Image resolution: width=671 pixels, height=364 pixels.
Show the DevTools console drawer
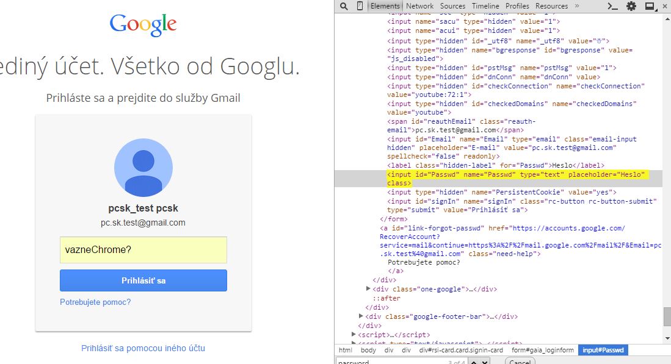click(612, 6)
